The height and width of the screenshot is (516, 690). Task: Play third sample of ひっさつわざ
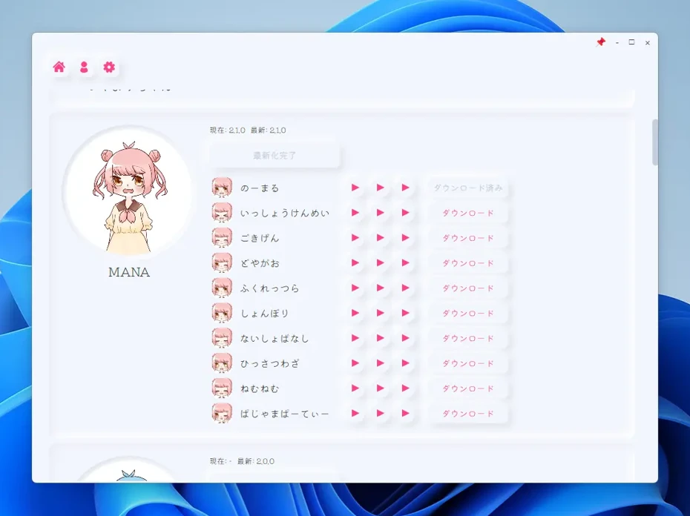405,363
